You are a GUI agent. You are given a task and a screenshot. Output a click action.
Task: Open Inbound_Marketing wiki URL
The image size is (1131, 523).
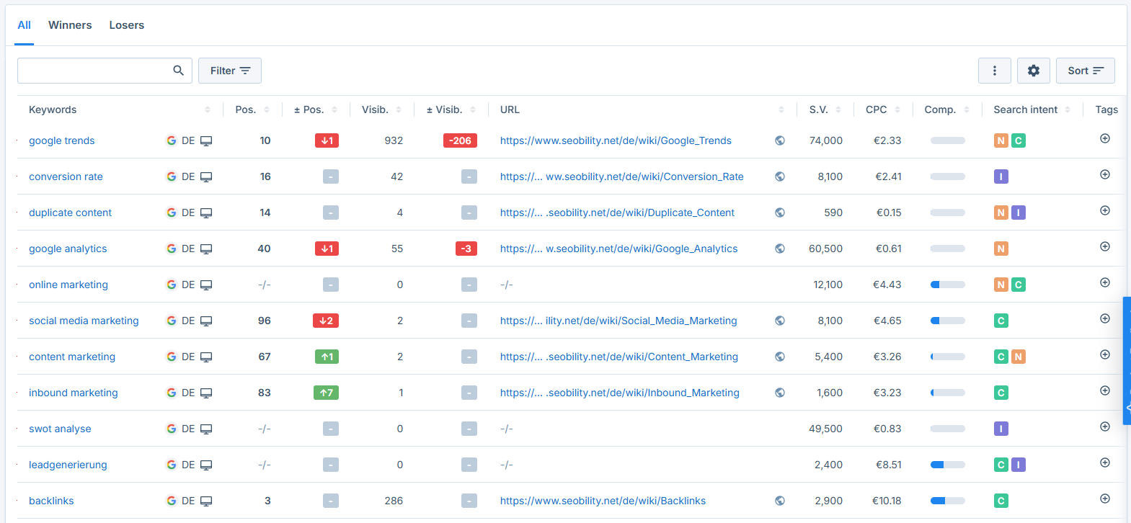tap(620, 393)
